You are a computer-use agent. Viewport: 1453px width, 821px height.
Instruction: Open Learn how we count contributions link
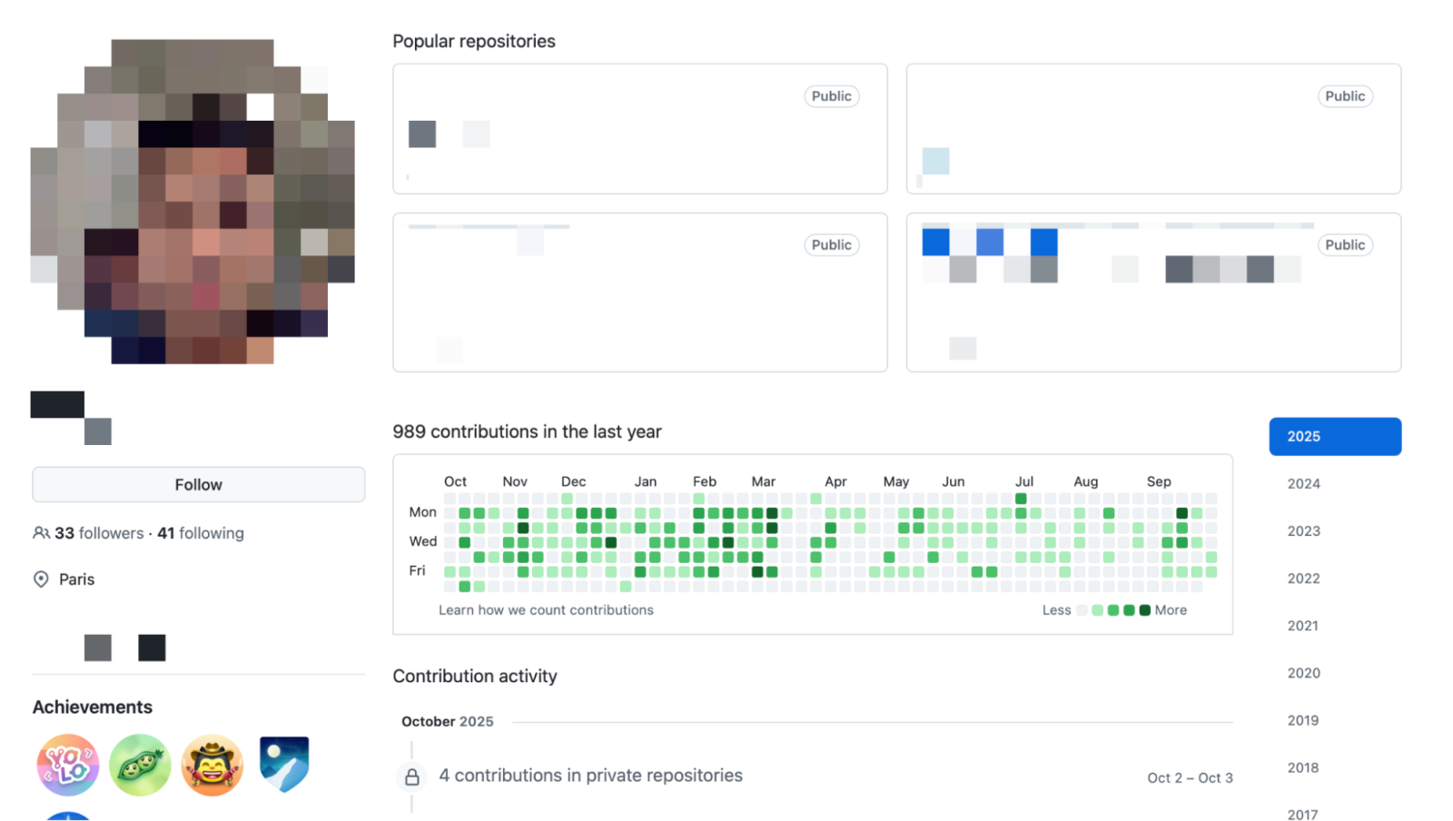(x=546, y=610)
